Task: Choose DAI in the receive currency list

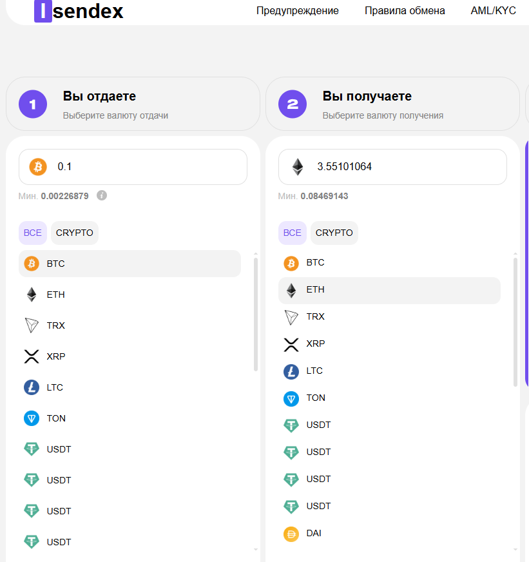Action: pyautogui.click(x=389, y=534)
